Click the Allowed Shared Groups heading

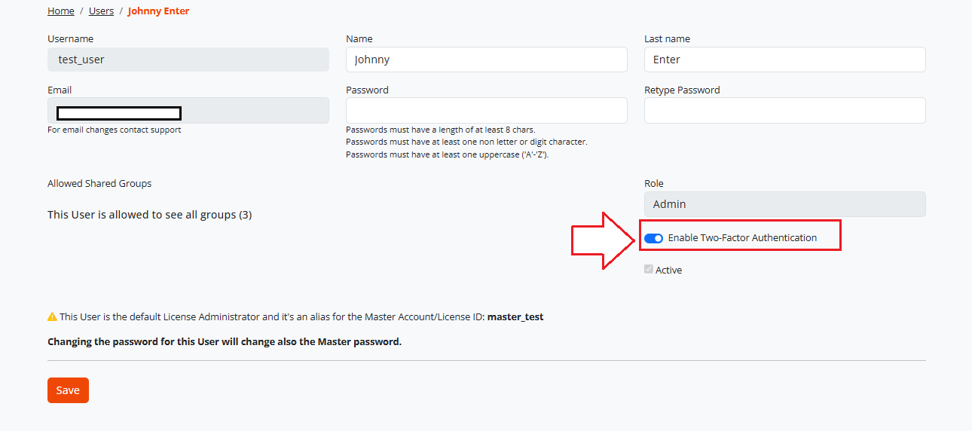99,183
